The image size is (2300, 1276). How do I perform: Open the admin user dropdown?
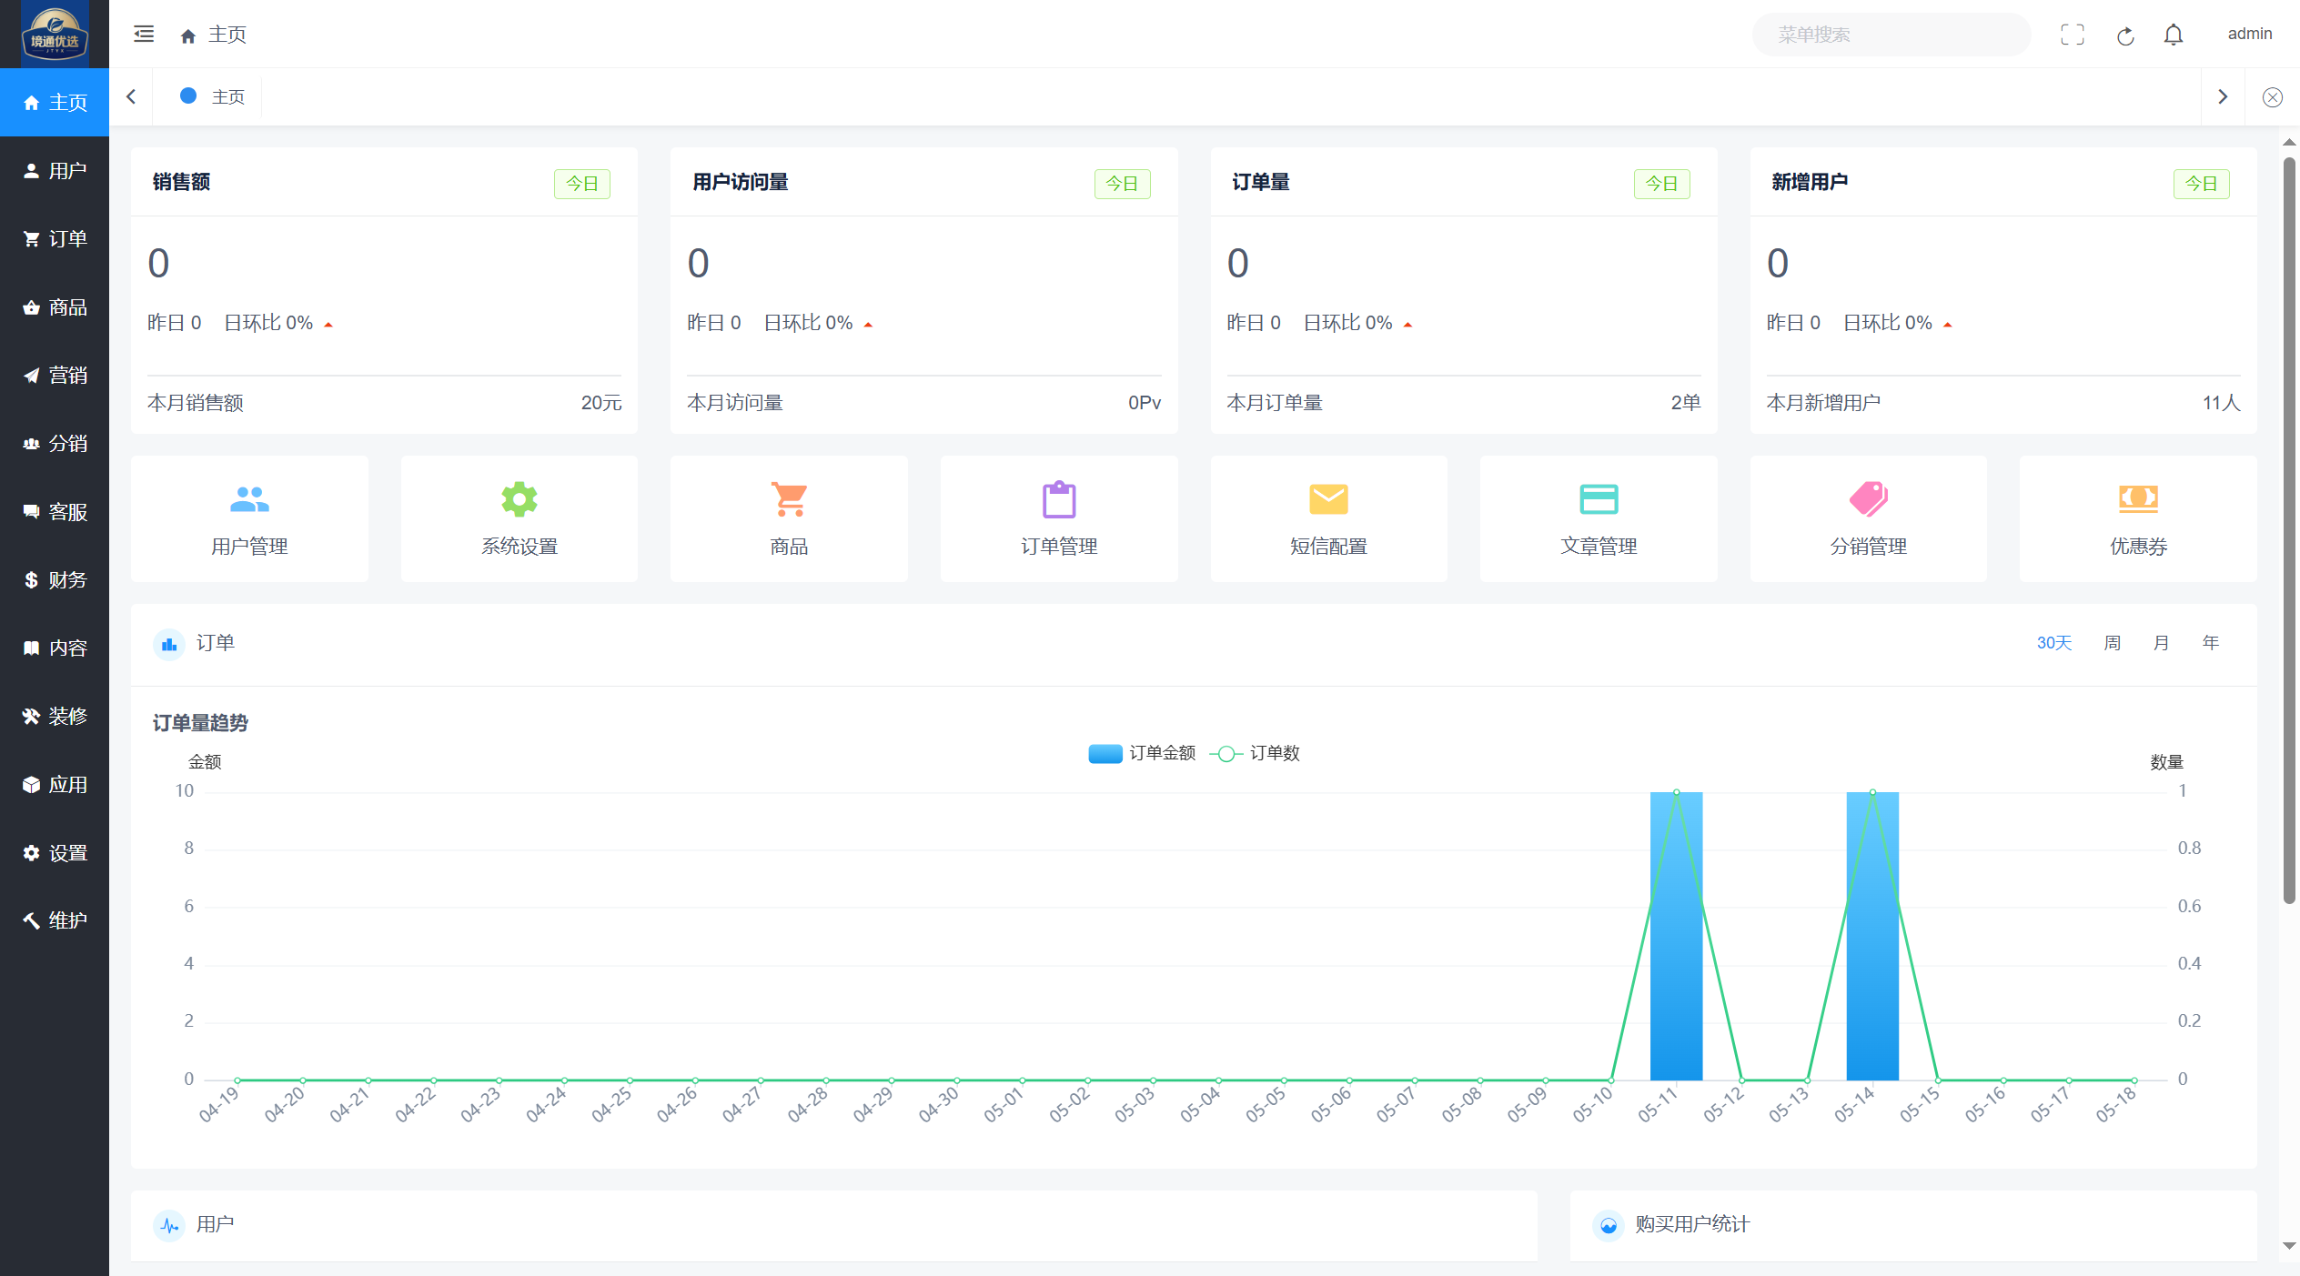tap(2249, 34)
